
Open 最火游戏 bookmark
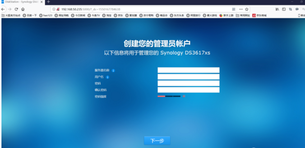(210, 15)
